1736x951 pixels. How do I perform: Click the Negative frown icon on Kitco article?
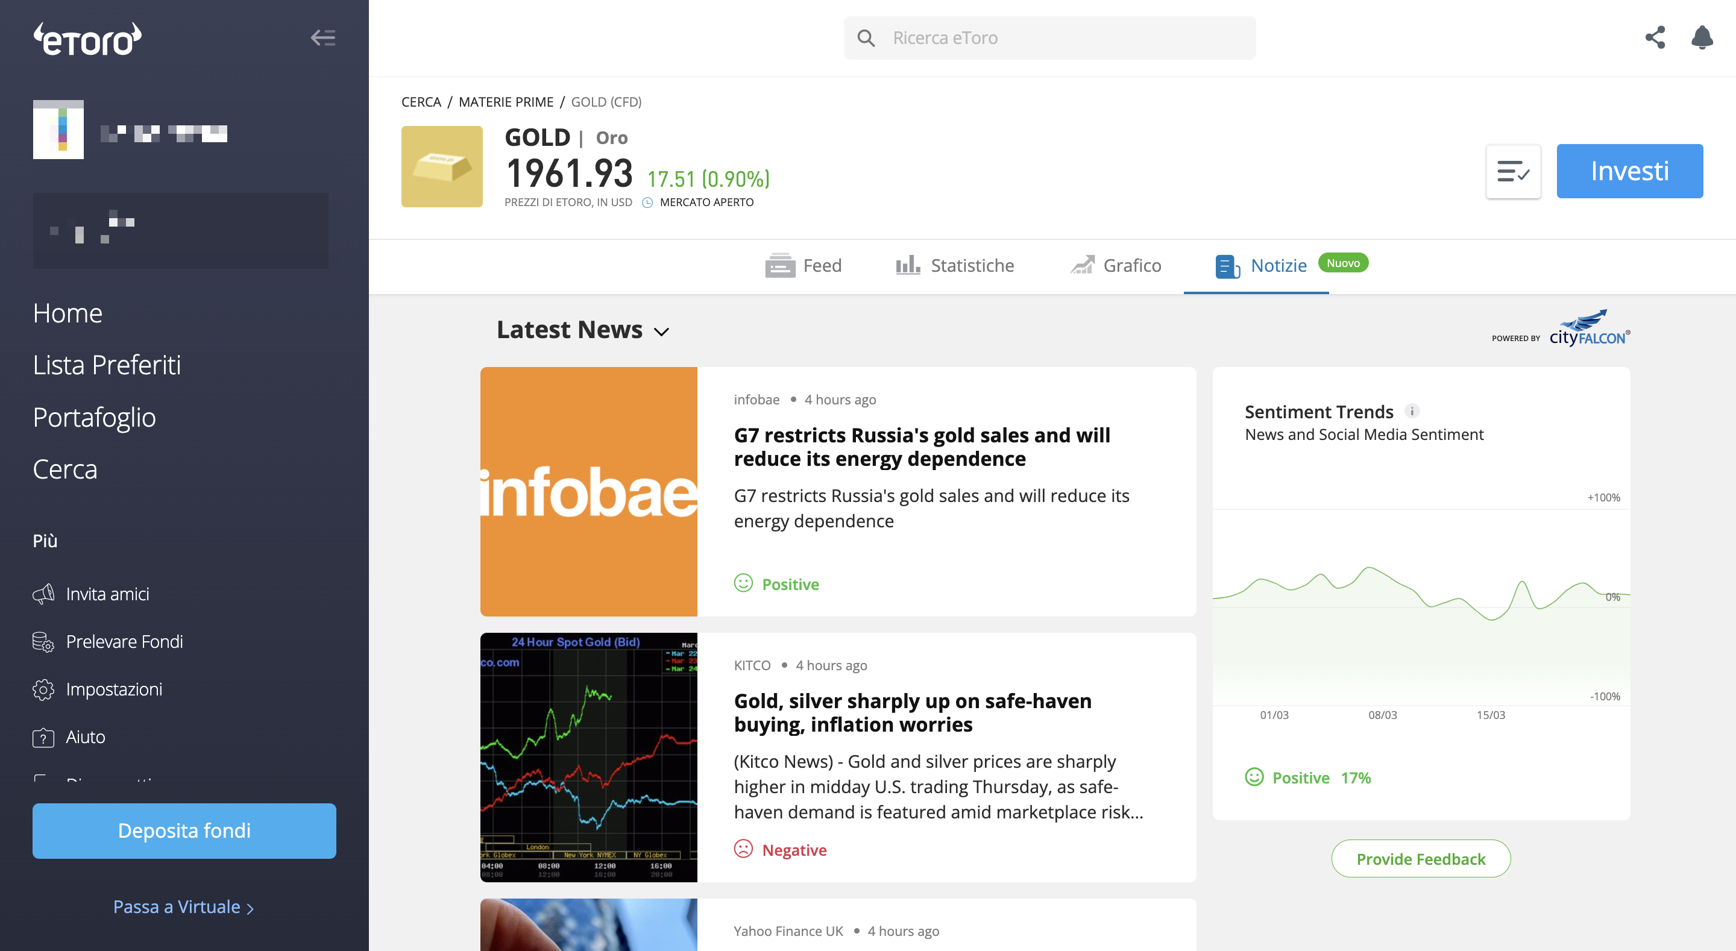(743, 849)
